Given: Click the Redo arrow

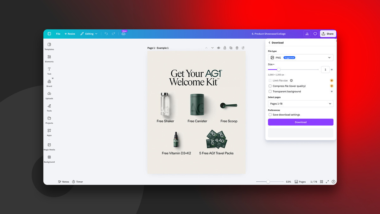Looking at the screenshot, I should [113, 34].
